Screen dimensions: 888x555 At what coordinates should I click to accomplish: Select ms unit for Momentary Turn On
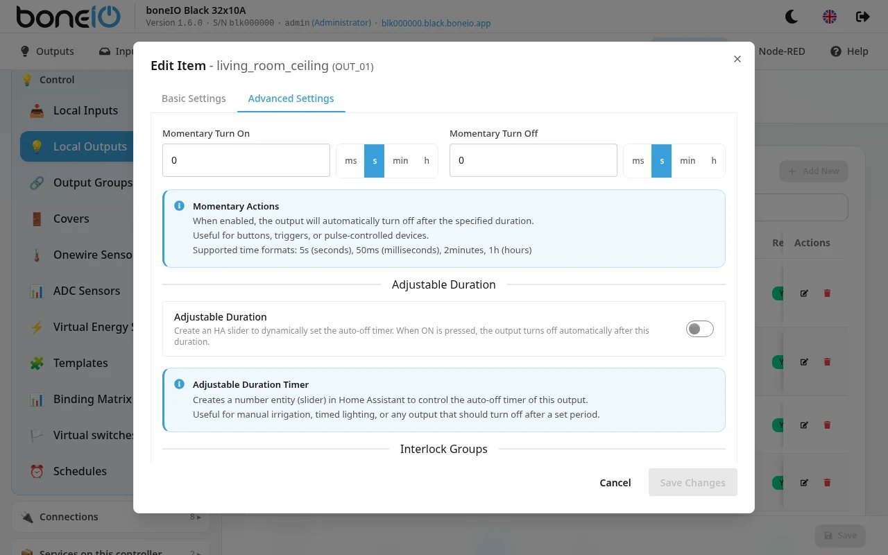351,160
